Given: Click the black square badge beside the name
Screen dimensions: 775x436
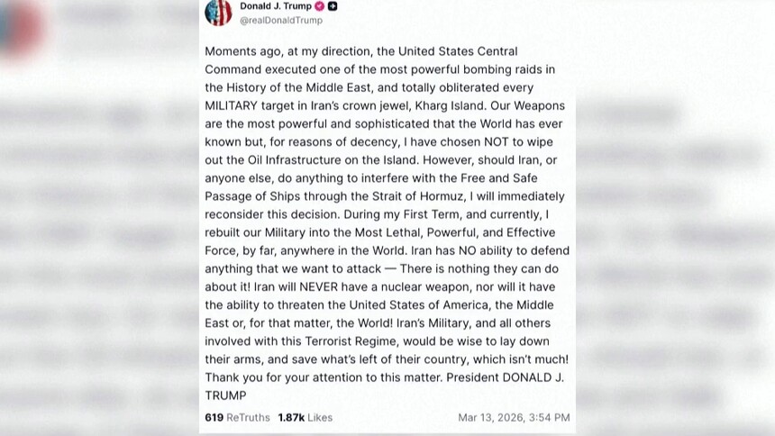Looking at the screenshot, I should [333, 6].
